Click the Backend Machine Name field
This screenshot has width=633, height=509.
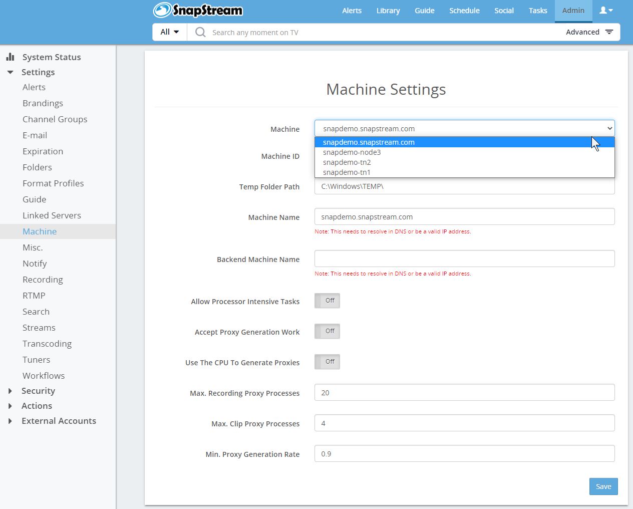pos(464,259)
